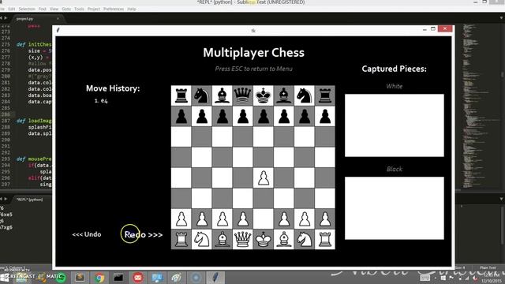The height and width of the screenshot is (284, 505).
Task: Select the white bishop on f1
Action: 284,240
